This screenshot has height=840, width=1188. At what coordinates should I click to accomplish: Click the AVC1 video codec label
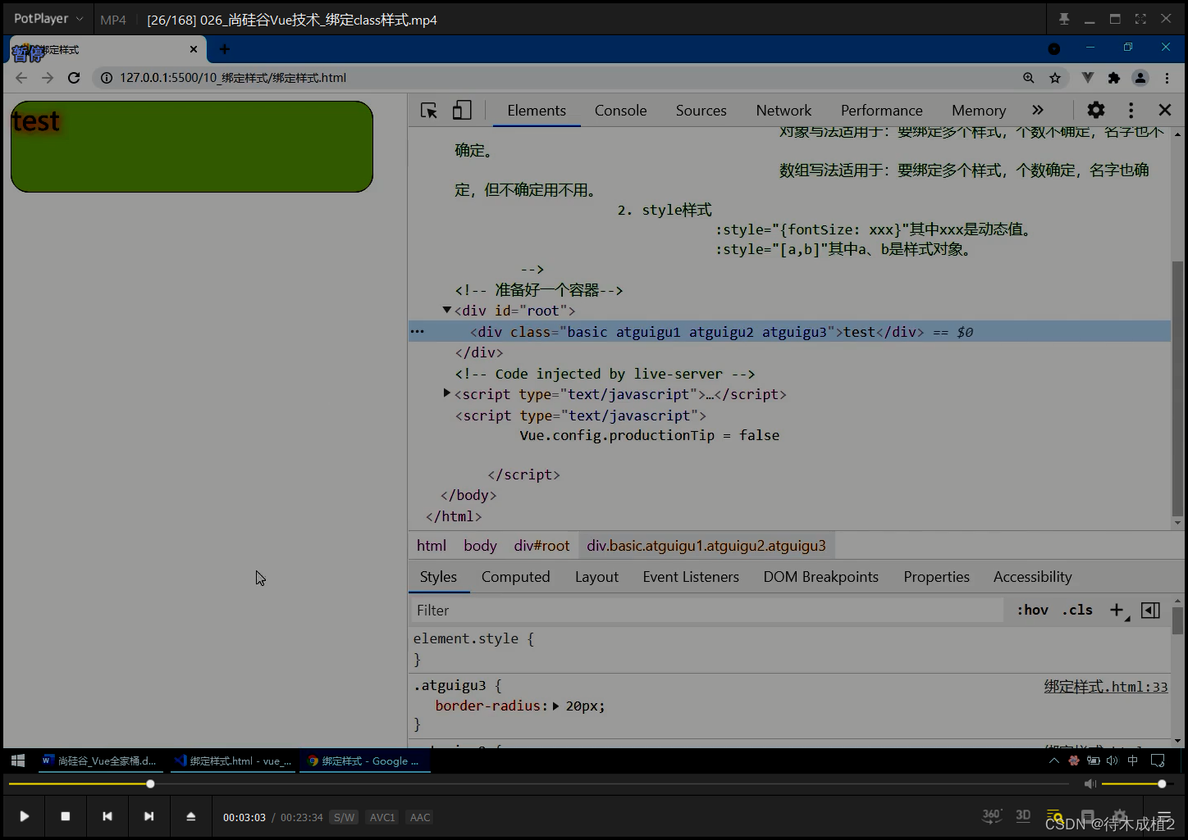tap(382, 817)
